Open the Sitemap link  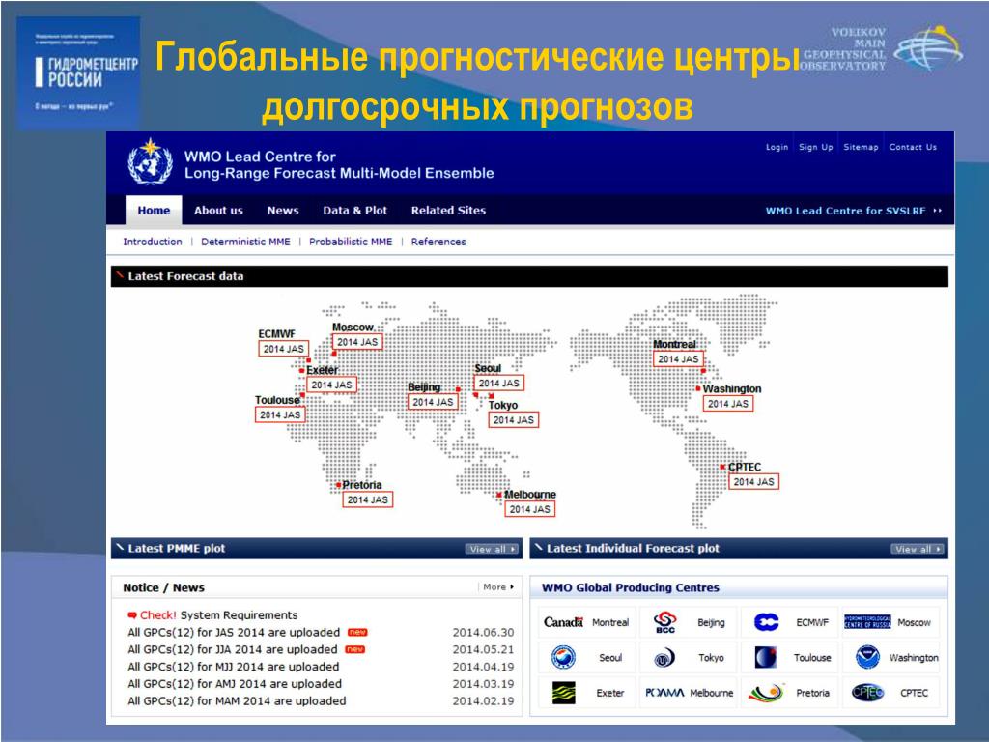(x=861, y=147)
